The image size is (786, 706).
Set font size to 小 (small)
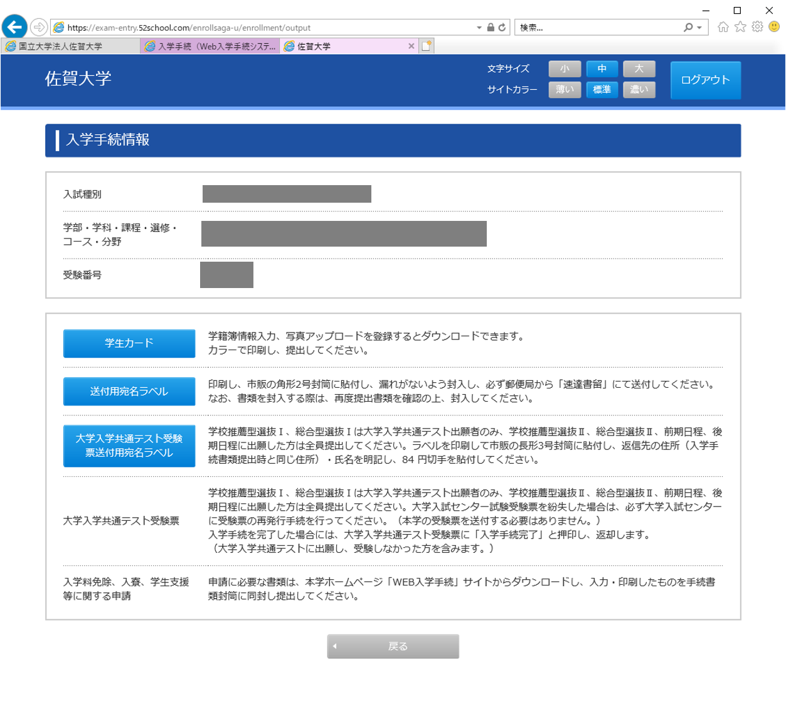(565, 68)
